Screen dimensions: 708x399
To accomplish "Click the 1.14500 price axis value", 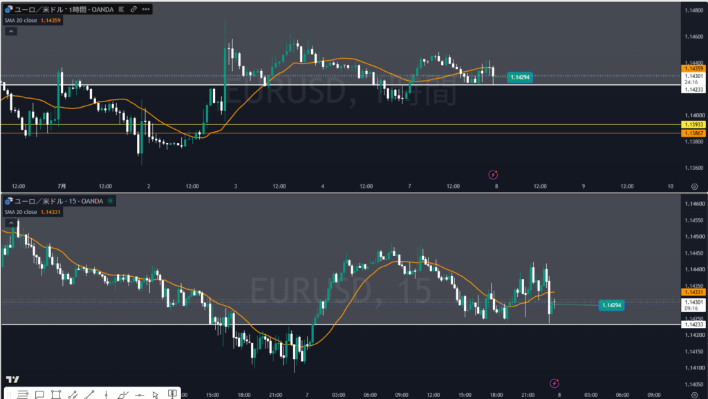I will (x=693, y=237).
